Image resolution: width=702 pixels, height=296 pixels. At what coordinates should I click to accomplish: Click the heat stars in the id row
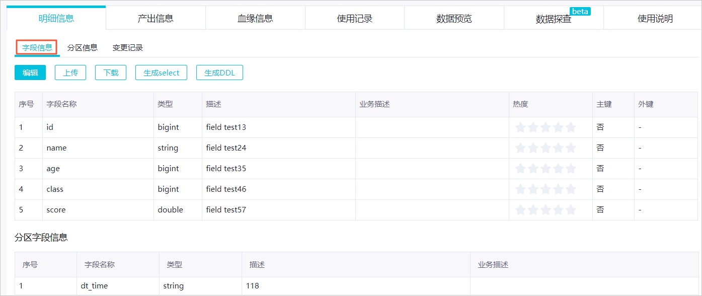[x=545, y=127]
